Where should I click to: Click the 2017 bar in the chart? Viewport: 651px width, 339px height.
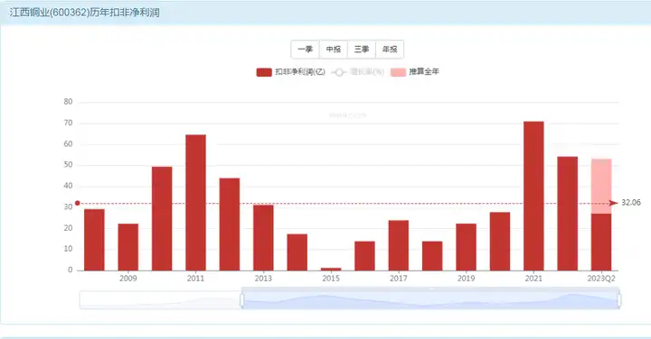[x=399, y=245]
